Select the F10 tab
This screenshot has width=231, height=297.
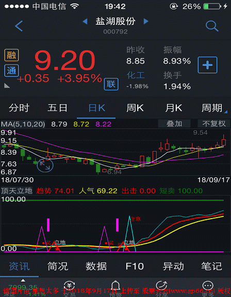point(135,266)
